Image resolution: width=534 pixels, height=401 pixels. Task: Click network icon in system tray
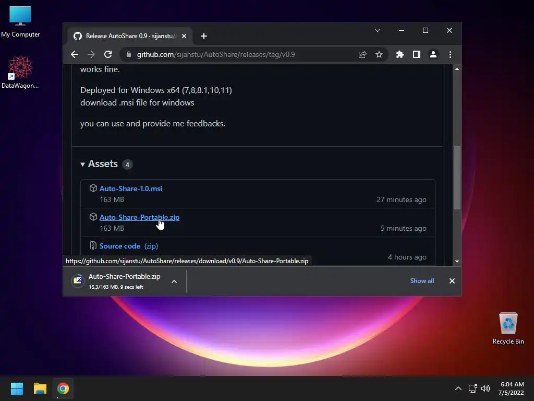click(472, 388)
